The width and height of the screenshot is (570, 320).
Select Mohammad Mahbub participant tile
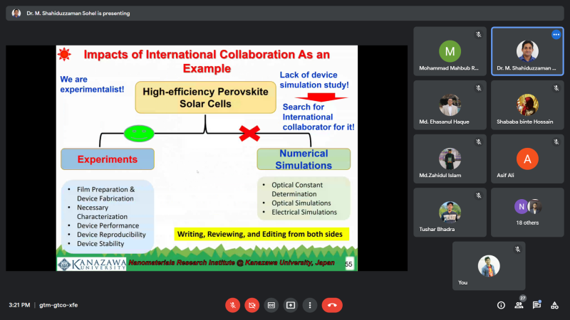(x=450, y=51)
